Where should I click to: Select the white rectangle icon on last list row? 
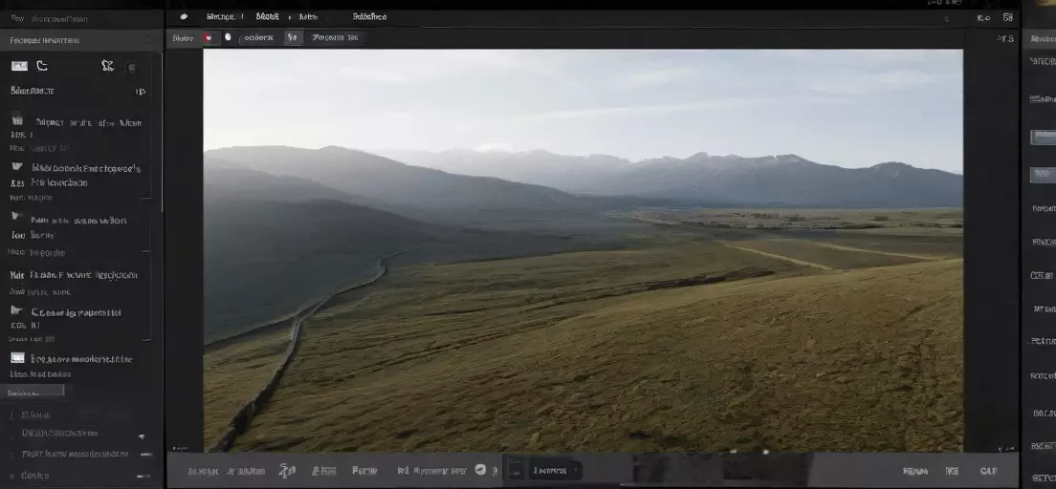pyautogui.click(x=17, y=358)
